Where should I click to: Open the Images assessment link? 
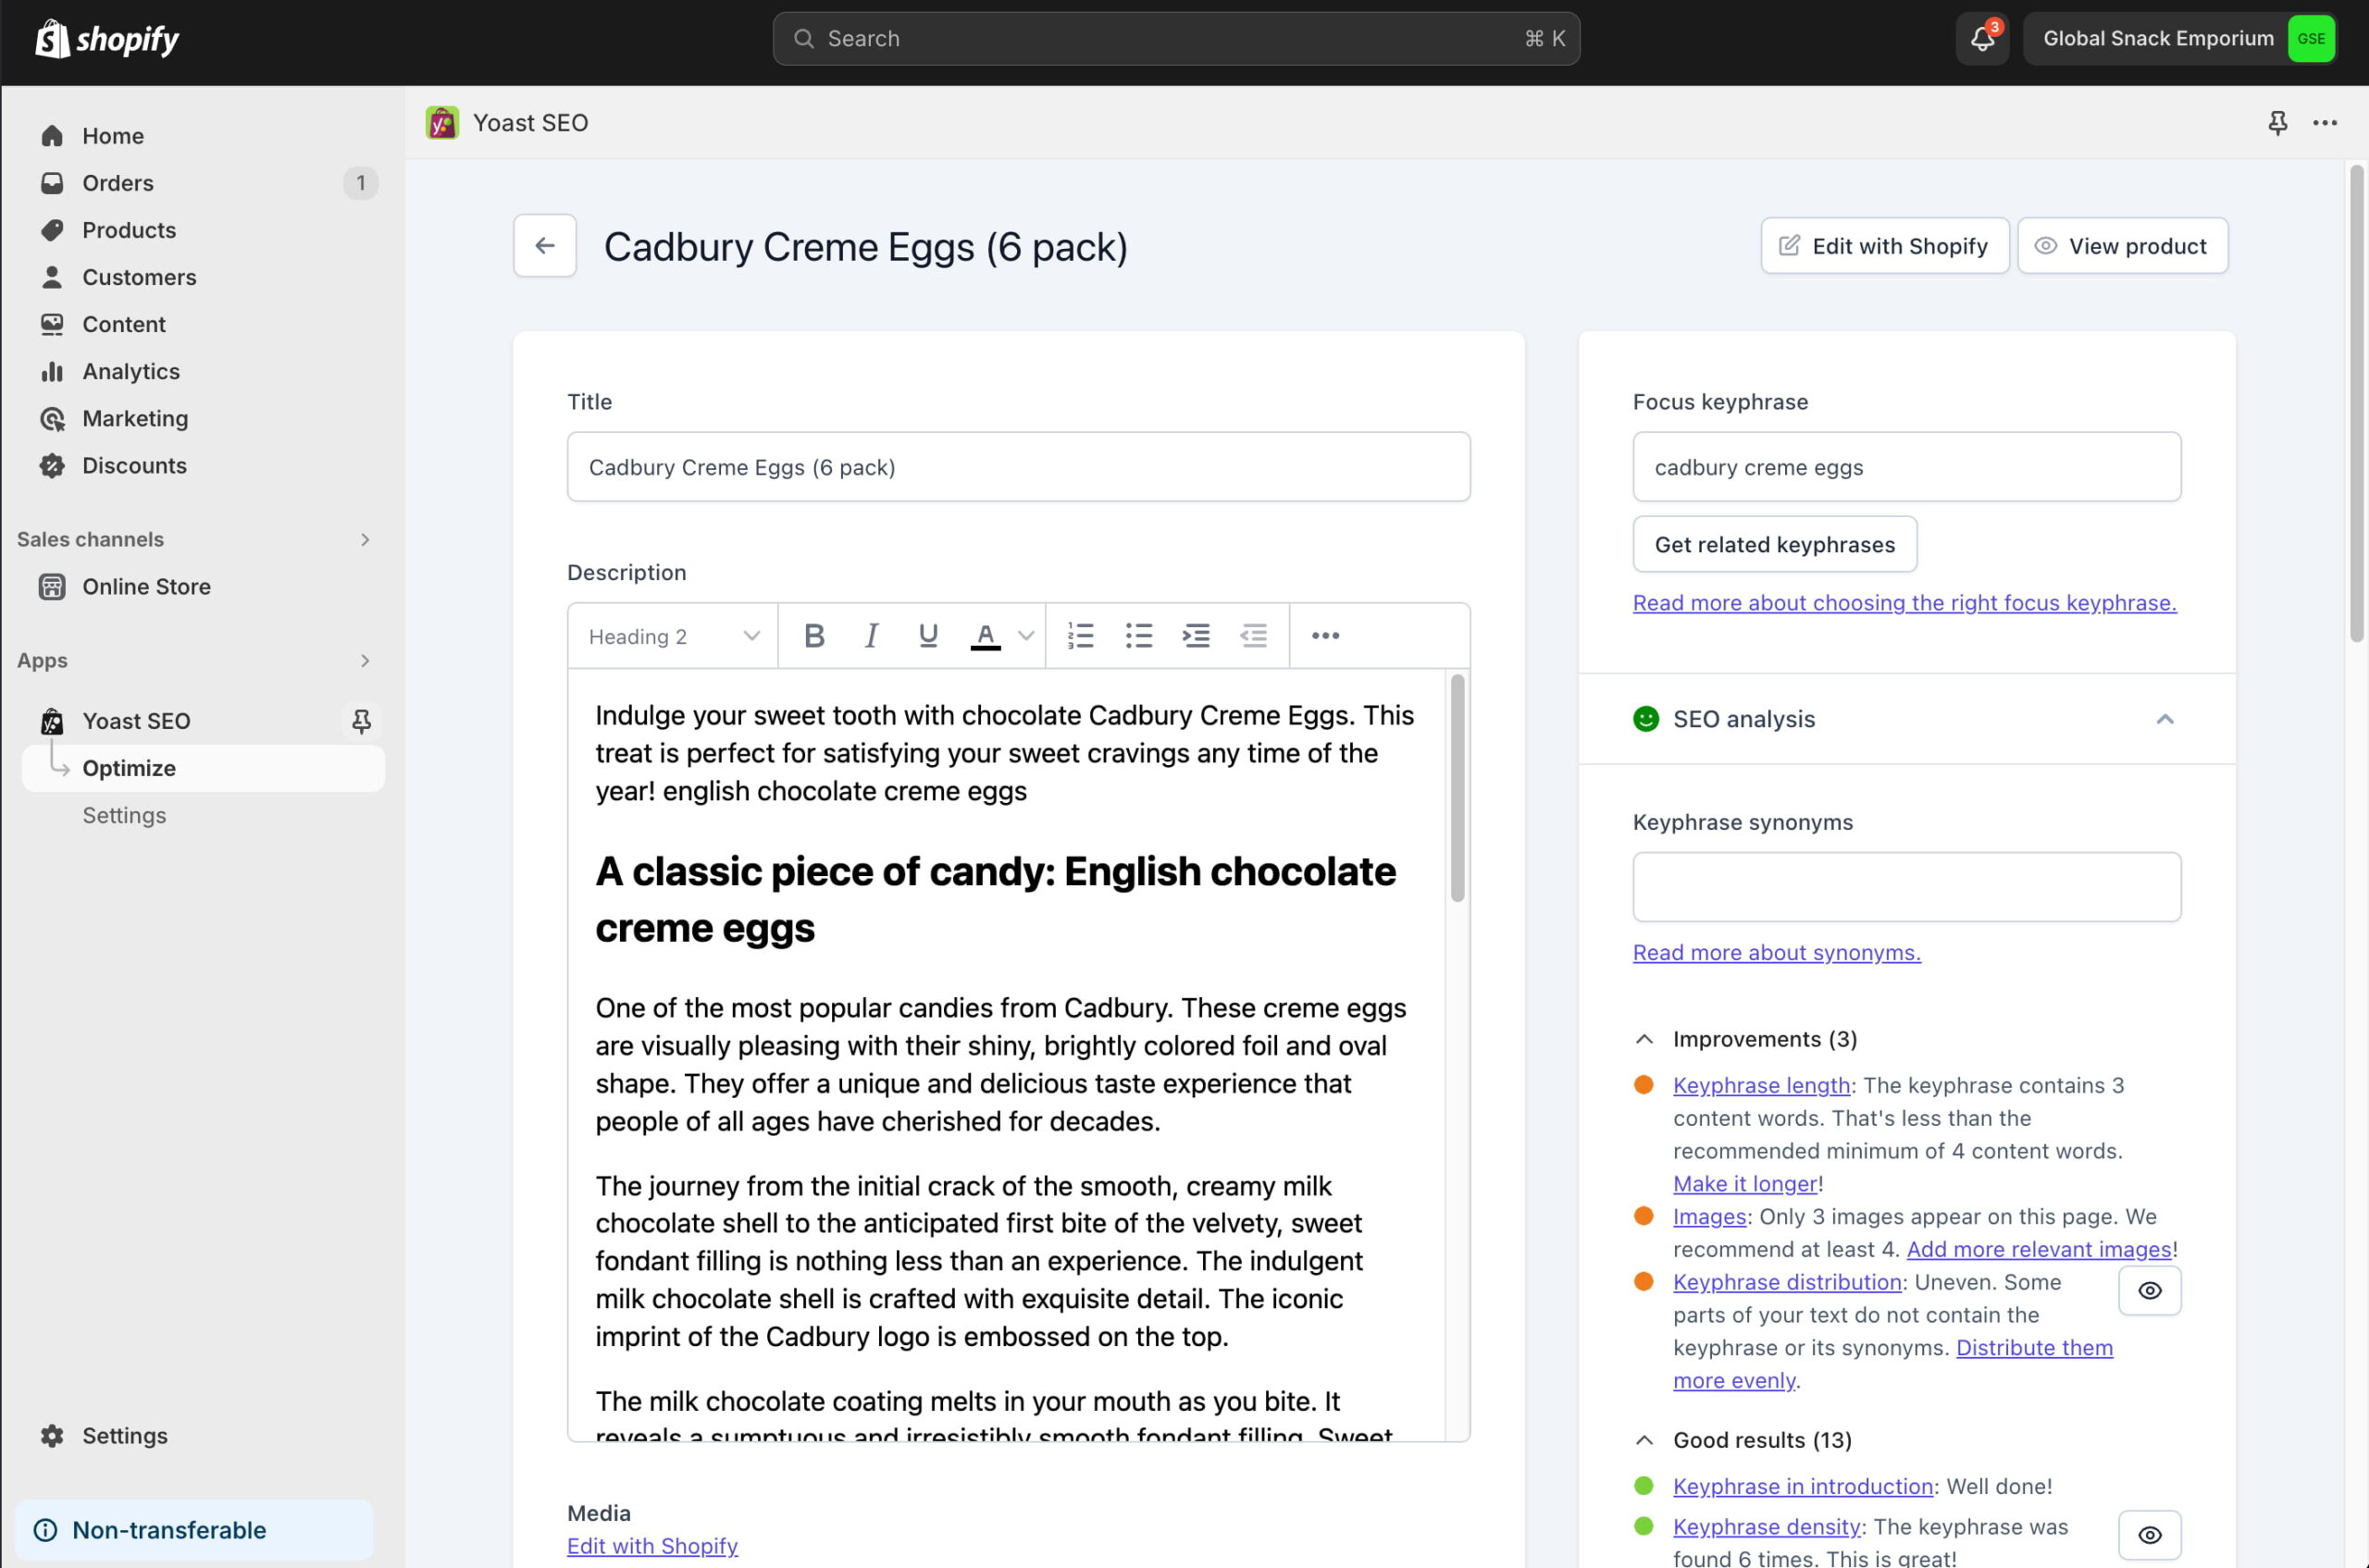[x=1708, y=1216]
